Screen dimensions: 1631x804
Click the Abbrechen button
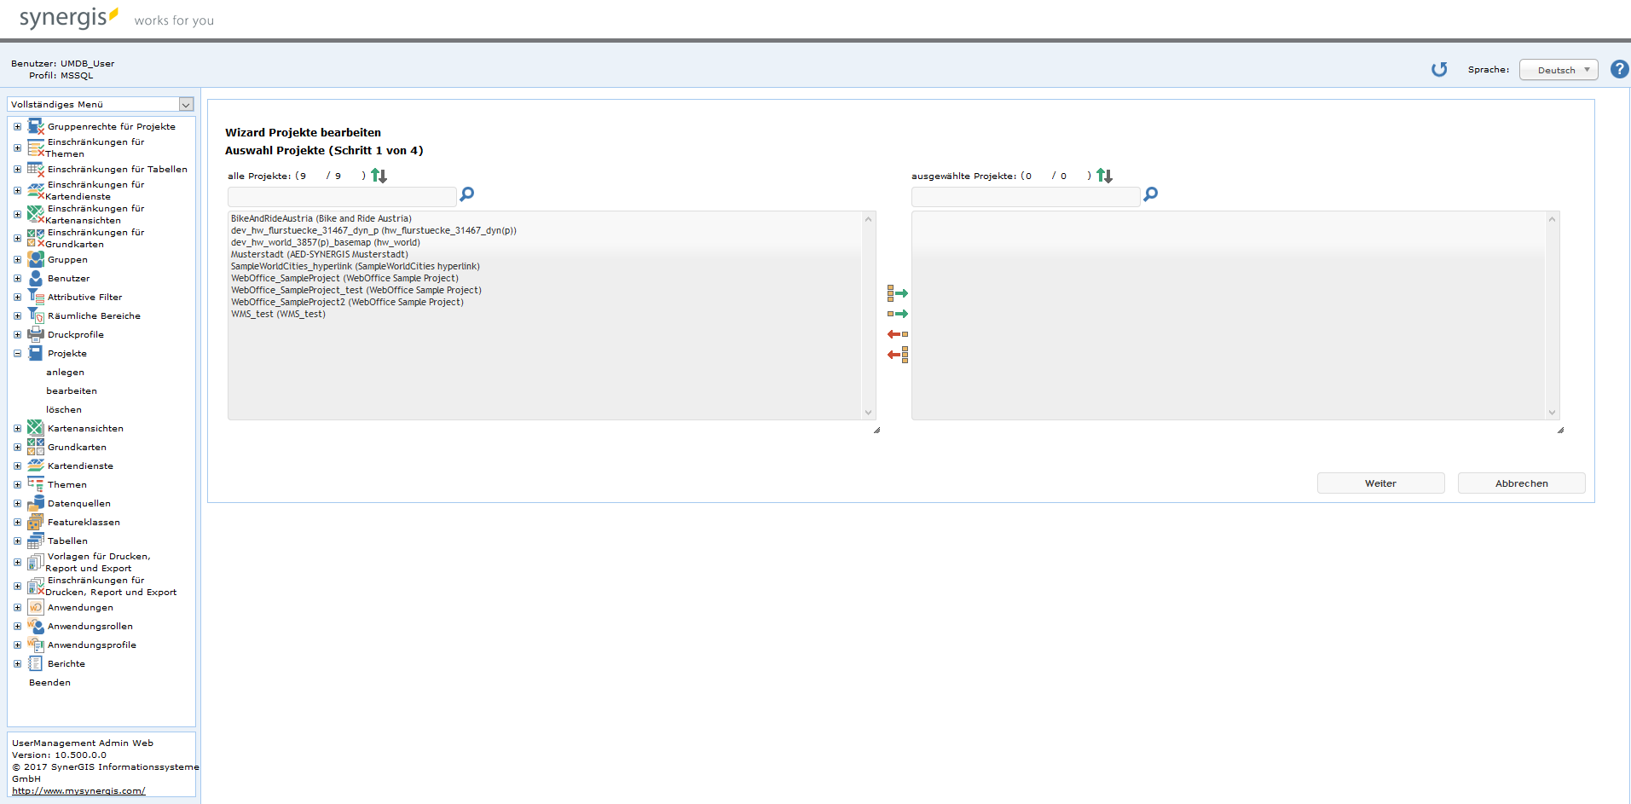[1521, 483]
